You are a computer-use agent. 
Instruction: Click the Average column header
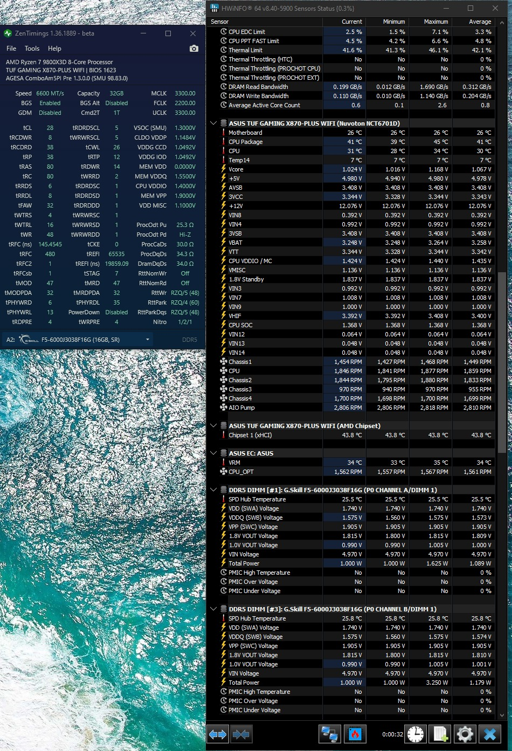click(473, 22)
